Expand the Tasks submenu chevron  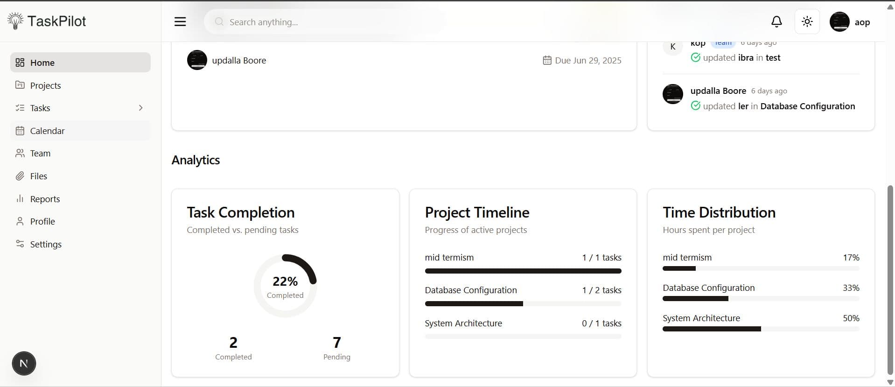click(x=140, y=108)
